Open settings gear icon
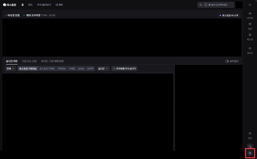Screen dimensions: 257x159 [250, 153]
